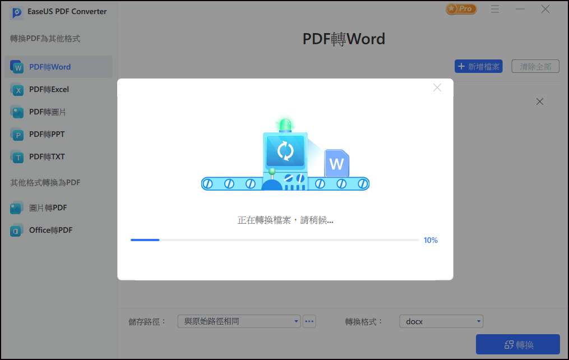Click the X to remove listed file
569x360 pixels.
539,101
